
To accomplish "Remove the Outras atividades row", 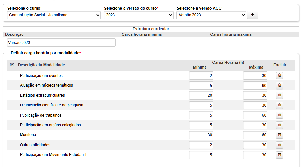I will (280, 145).
